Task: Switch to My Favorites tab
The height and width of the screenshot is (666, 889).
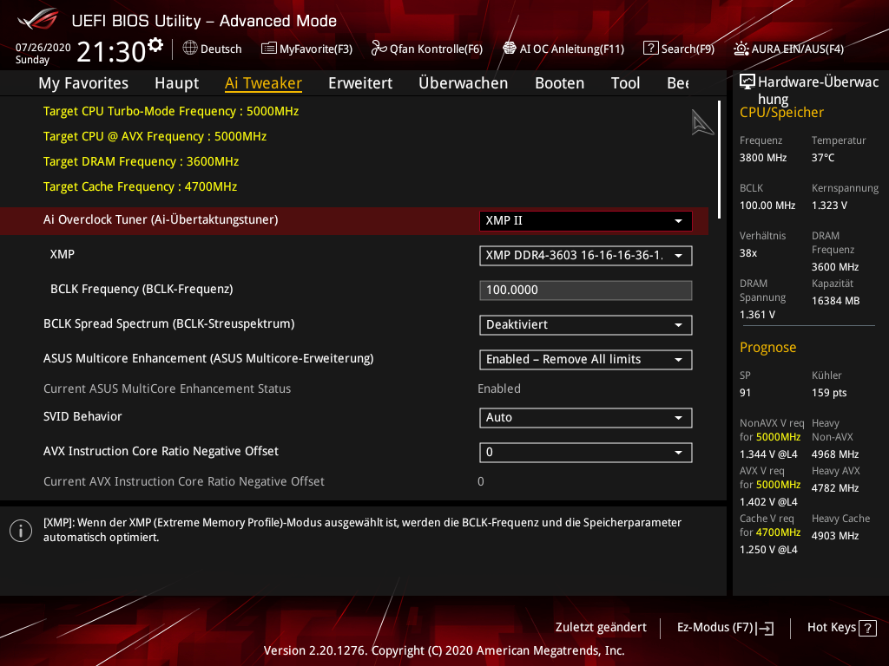Action: click(83, 83)
